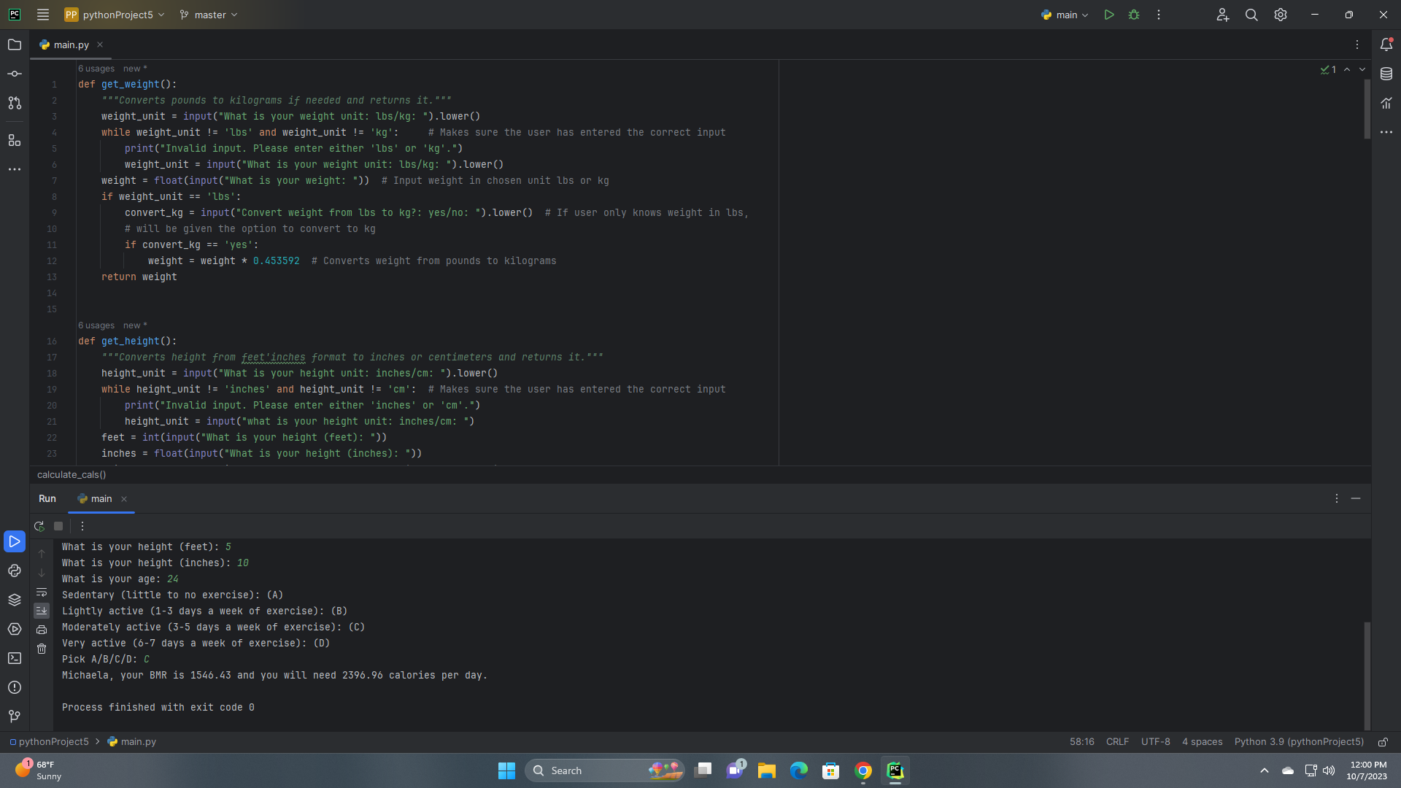Open the master branch dropdown
Image resolution: width=1401 pixels, height=788 pixels.
(x=209, y=15)
